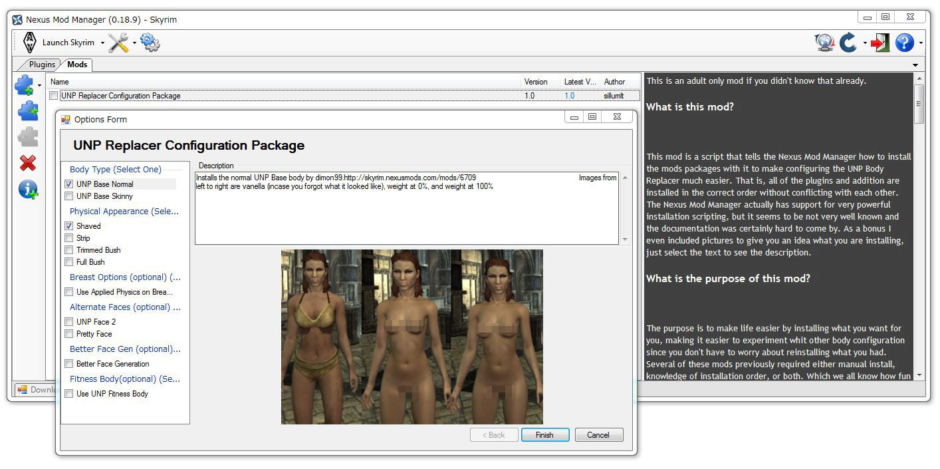The image size is (940, 469).
Task: Check the Pretty Face option
Action: click(x=69, y=334)
